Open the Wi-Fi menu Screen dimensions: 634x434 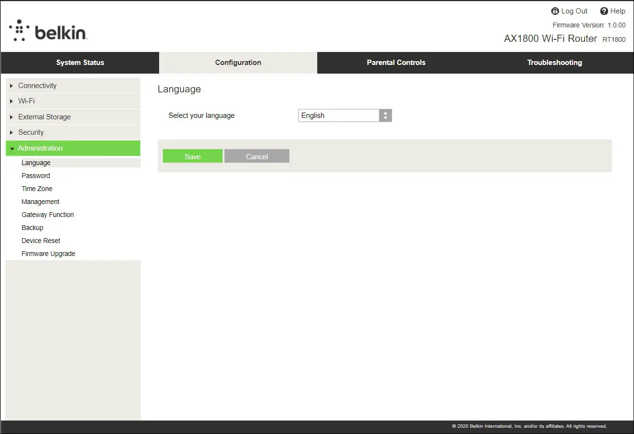pos(73,101)
